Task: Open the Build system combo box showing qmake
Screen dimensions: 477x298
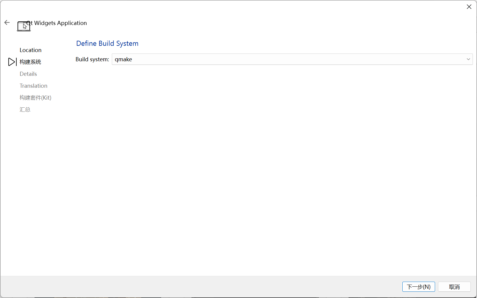Action: pos(292,59)
